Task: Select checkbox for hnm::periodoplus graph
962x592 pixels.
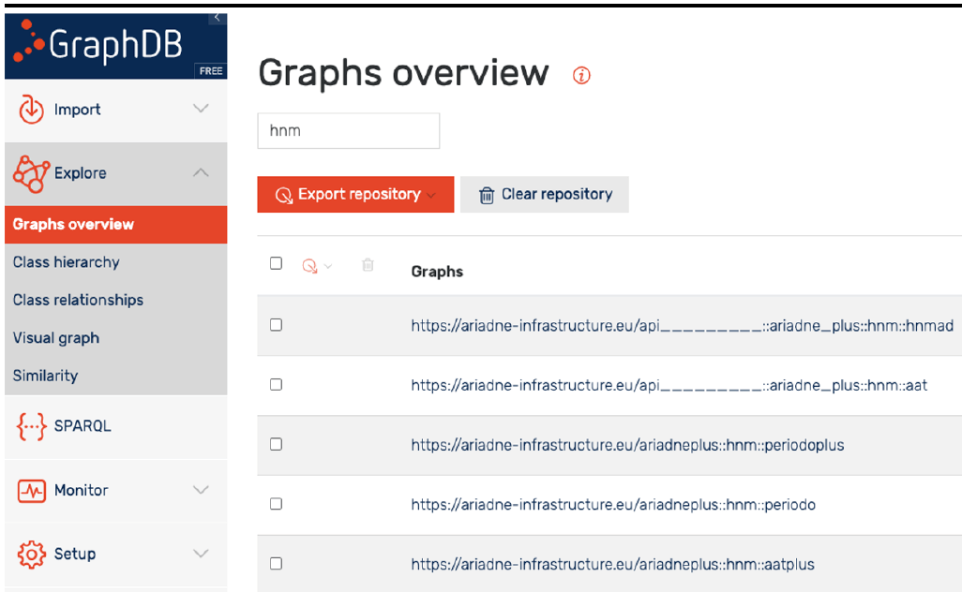Action: pos(276,444)
